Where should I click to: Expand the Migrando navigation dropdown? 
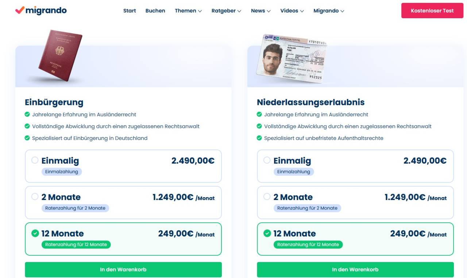328,11
